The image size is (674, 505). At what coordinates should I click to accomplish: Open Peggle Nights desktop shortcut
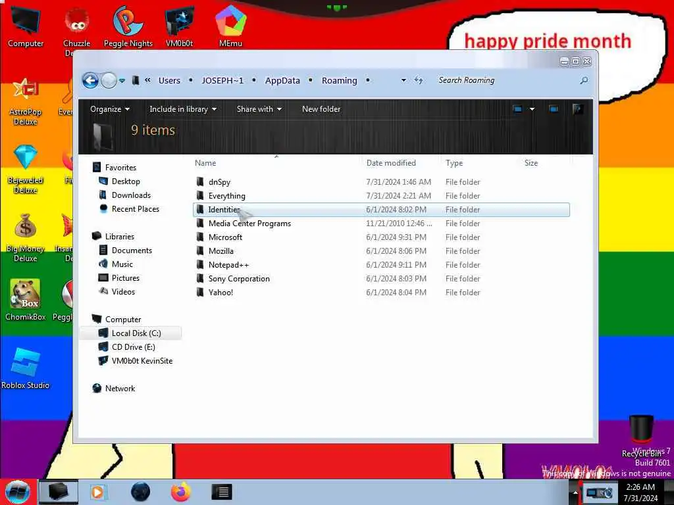coord(128,26)
